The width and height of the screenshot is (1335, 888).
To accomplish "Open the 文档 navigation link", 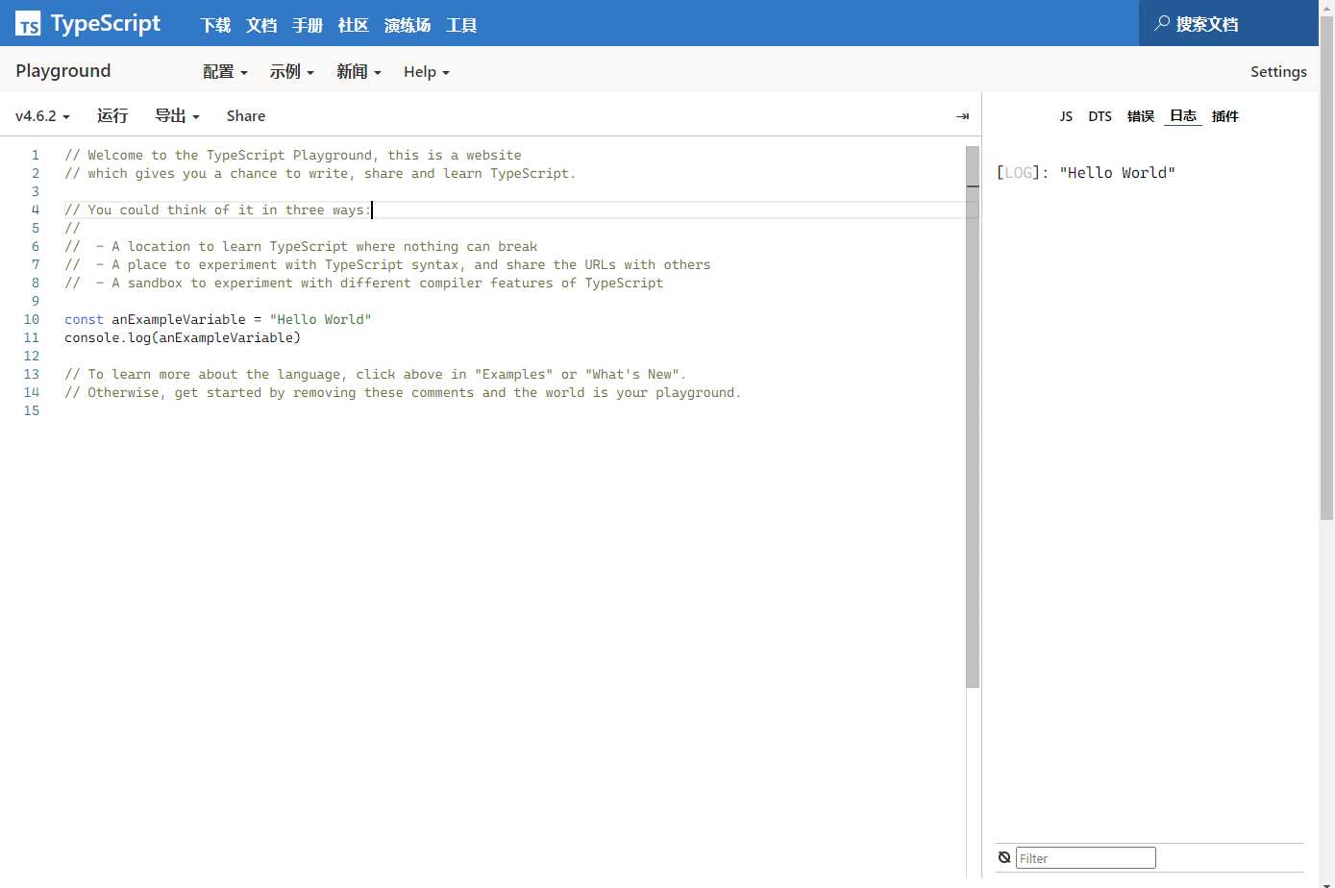I will (261, 25).
